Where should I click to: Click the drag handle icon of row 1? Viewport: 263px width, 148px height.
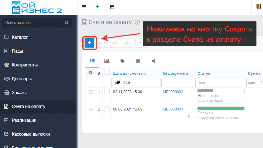[x=91, y=92]
